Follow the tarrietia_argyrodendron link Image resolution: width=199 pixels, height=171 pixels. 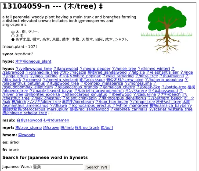(x=99, y=91)
